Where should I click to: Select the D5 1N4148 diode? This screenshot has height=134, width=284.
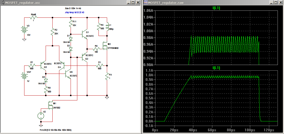coord(46,80)
